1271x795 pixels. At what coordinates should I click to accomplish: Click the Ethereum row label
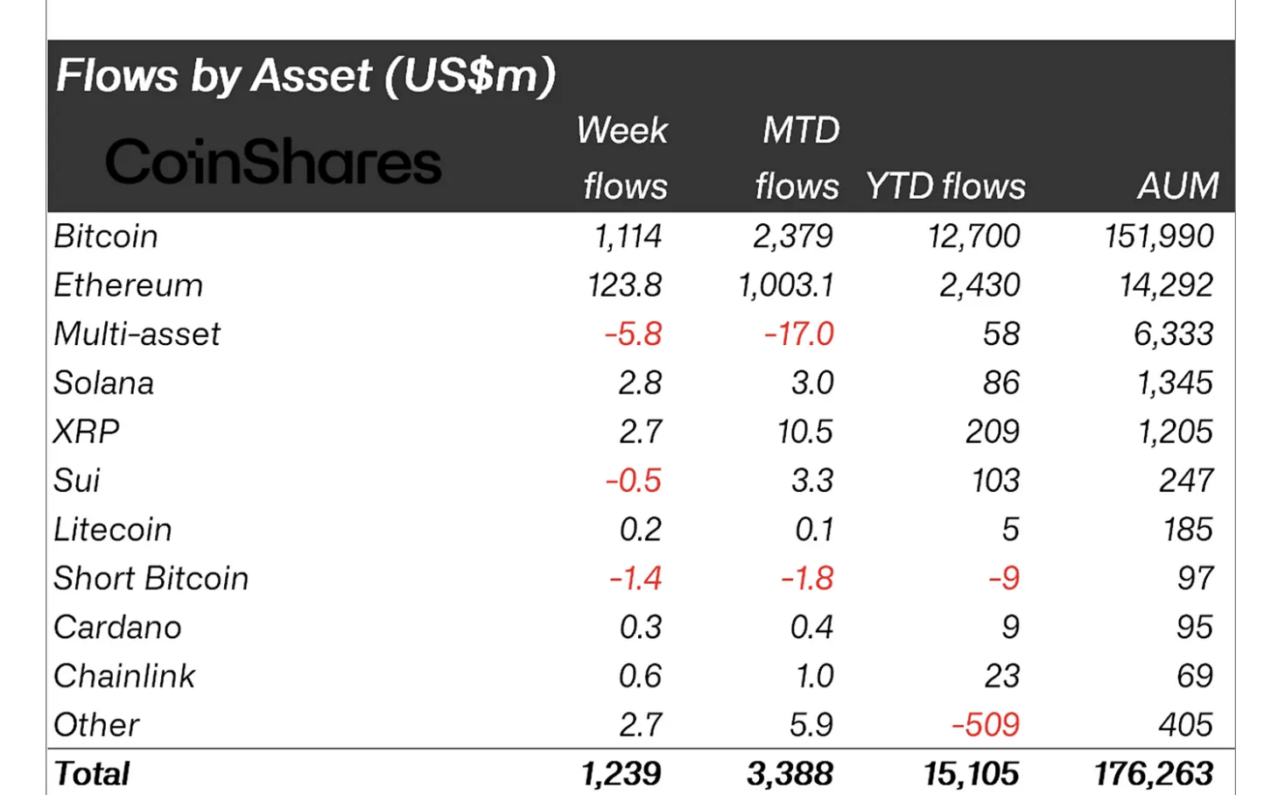click(x=128, y=285)
